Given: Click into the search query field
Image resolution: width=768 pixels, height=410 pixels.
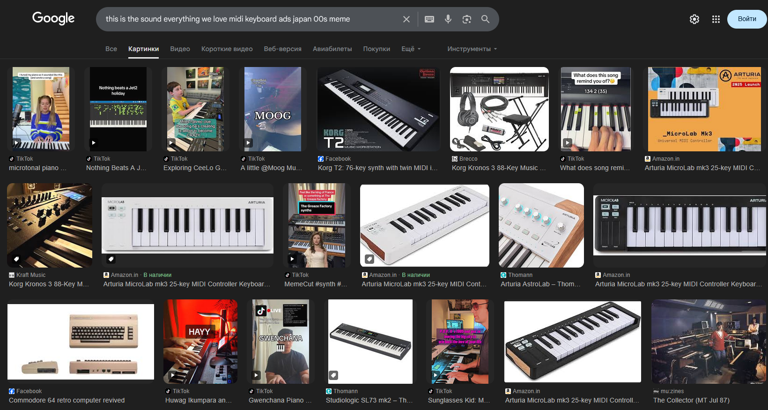Looking at the screenshot, I should [x=248, y=19].
